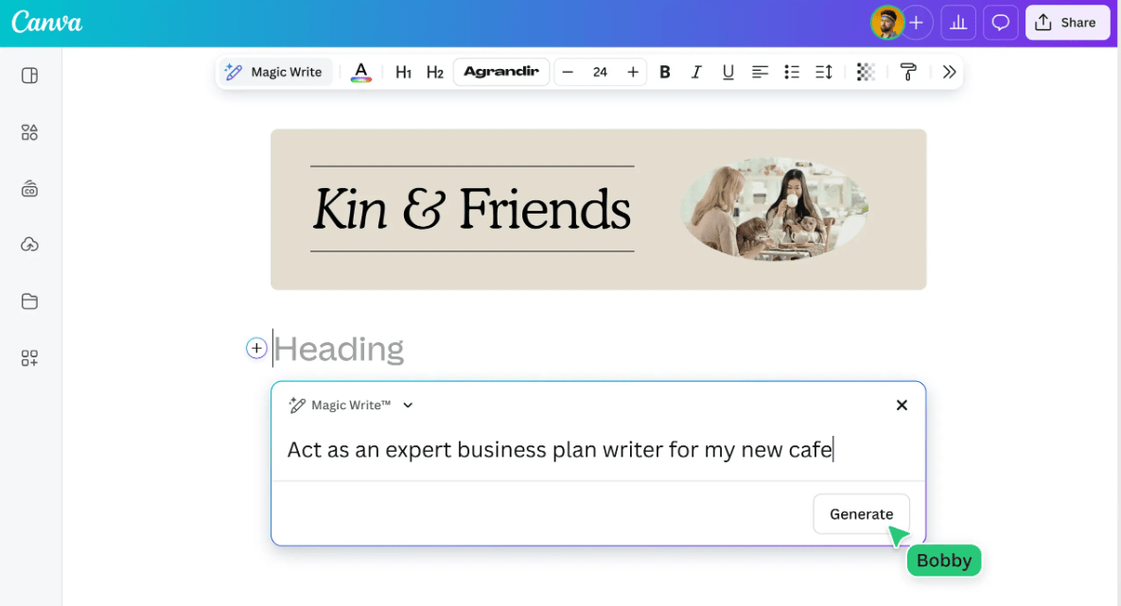Screen dimensions: 1121x606
Task: Open the text color picker
Action: click(361, 72)
